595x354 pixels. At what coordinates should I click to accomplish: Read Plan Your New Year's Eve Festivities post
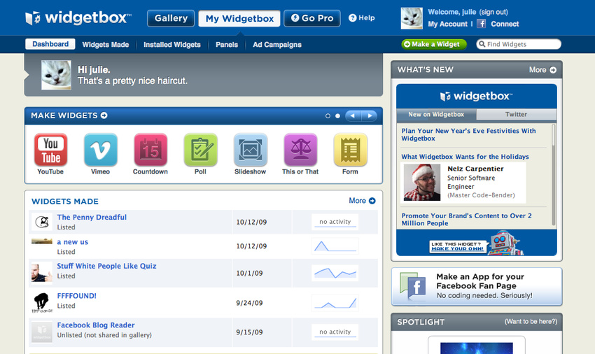click(468, 134)
